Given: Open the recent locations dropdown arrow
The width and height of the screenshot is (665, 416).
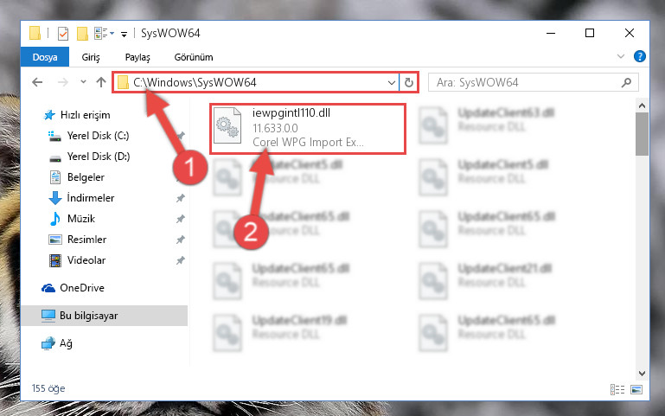Looking at the screenshot, I should coord(83,82).
